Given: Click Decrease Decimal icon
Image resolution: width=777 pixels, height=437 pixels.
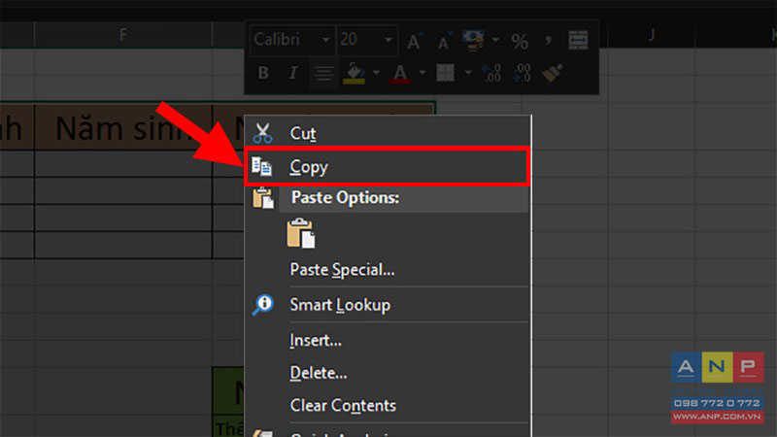Looking at the screenshot, I should [522, 73].
